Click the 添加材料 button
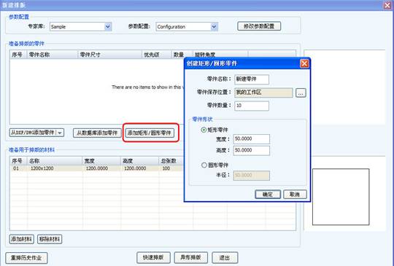 coord(22,239)
